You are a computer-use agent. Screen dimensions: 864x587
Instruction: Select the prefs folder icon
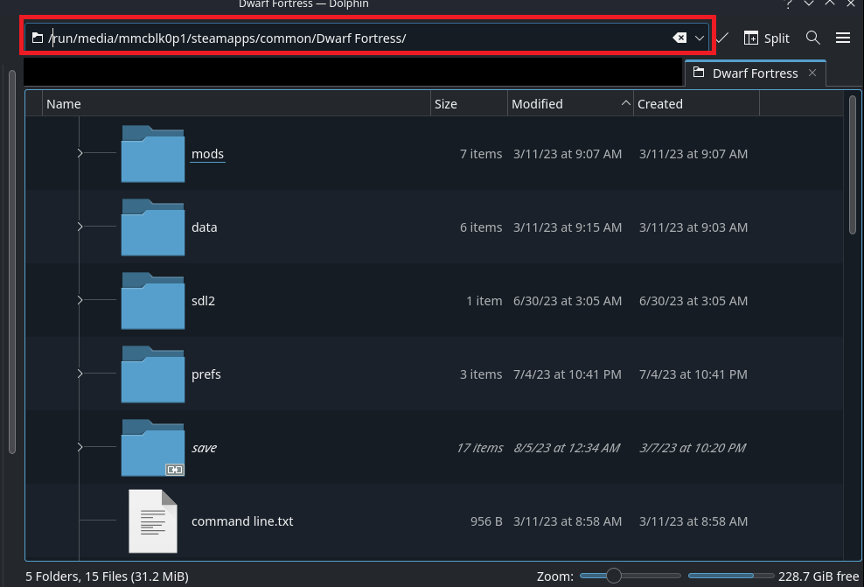click(153, 374)
